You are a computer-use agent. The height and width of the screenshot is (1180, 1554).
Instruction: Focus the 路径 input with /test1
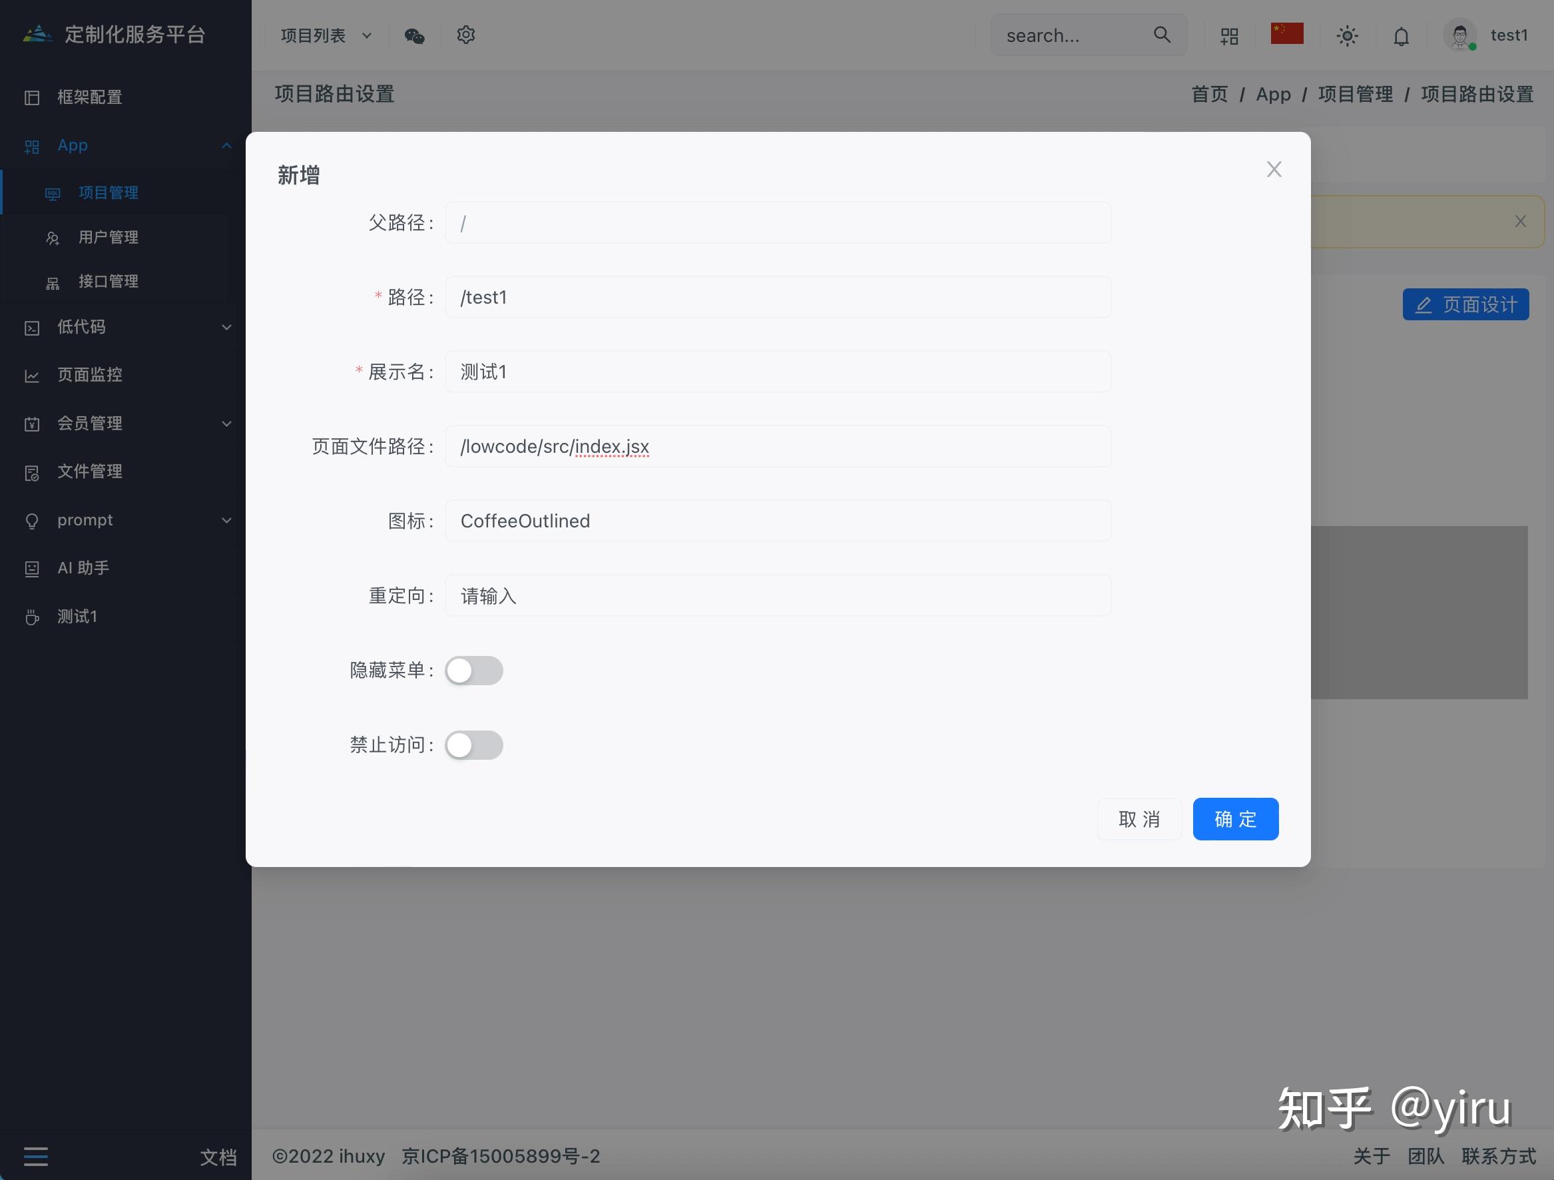(x=778, y=297)
